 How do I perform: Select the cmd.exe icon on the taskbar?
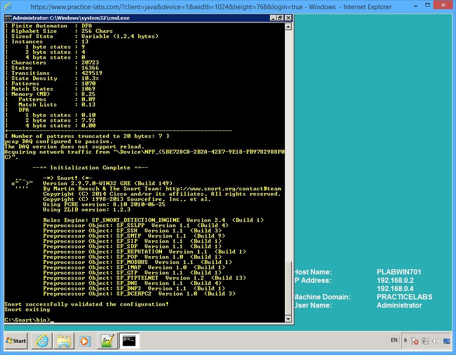coord(130,341)
